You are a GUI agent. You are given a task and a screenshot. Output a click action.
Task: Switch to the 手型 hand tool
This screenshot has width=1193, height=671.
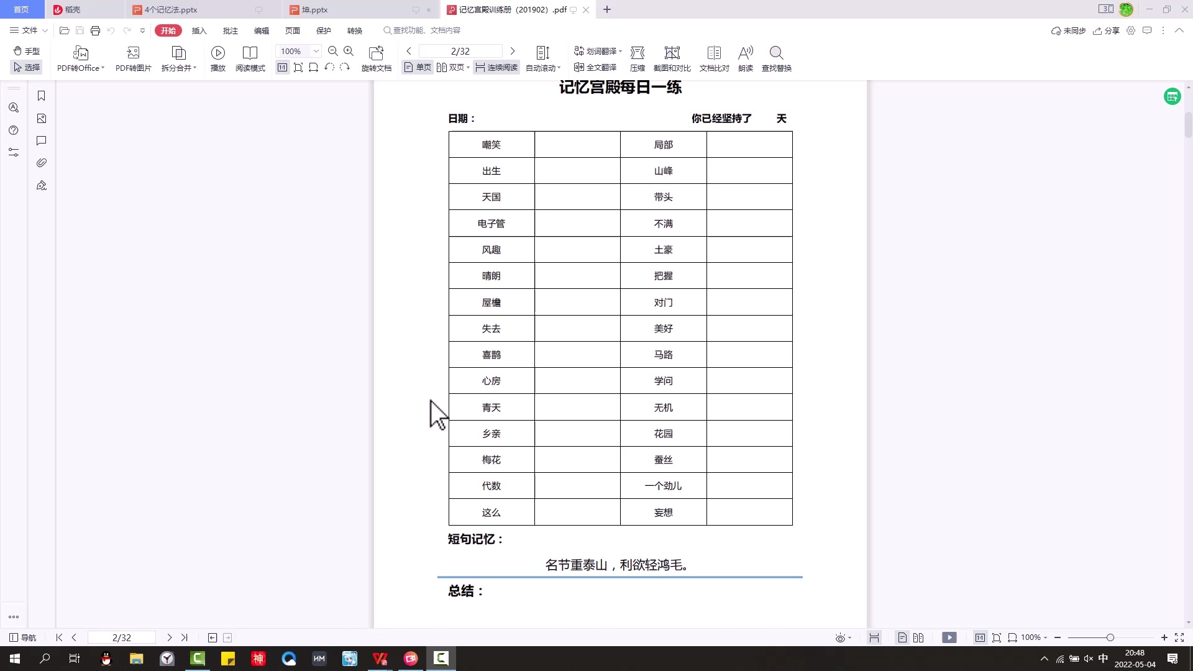point(27,51)
